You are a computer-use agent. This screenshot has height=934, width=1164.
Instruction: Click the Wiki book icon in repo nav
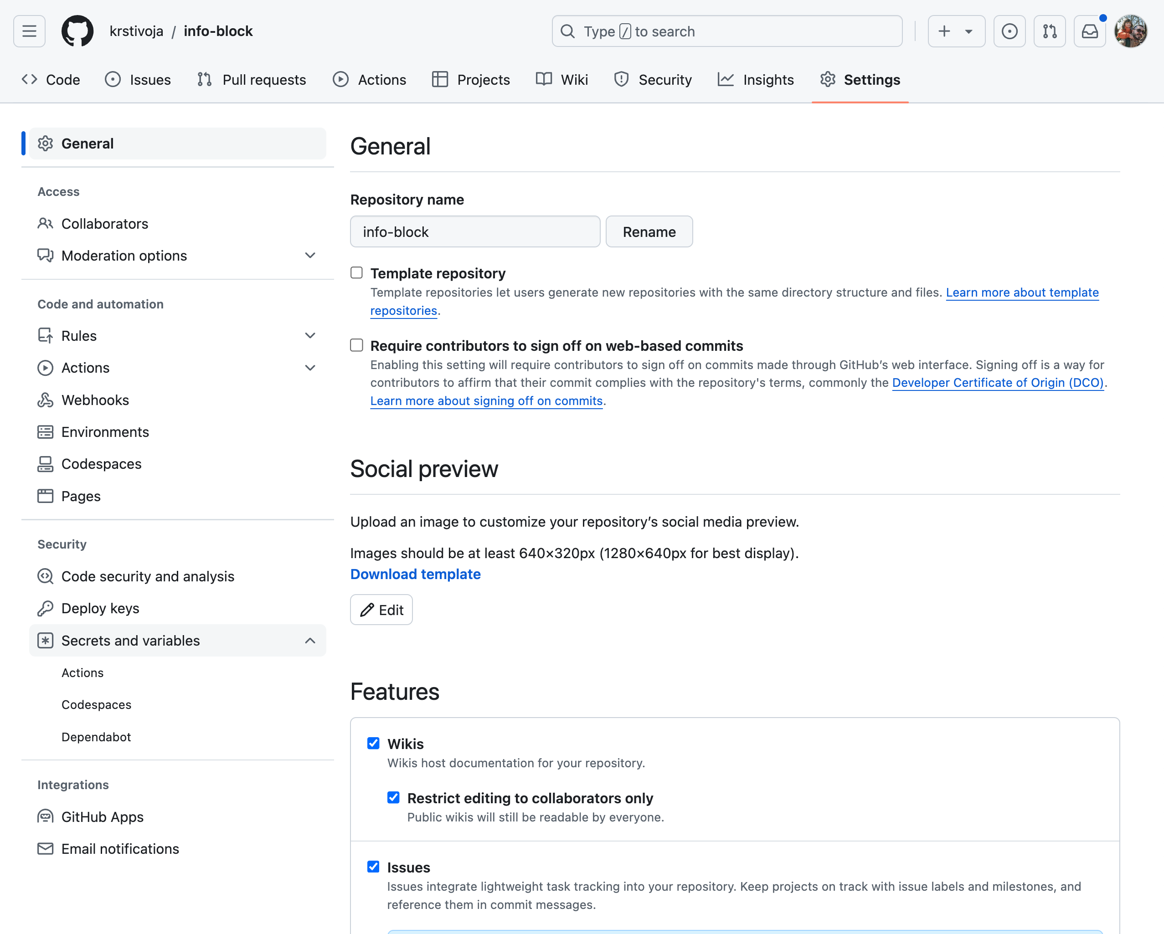[x=544, y=79]
